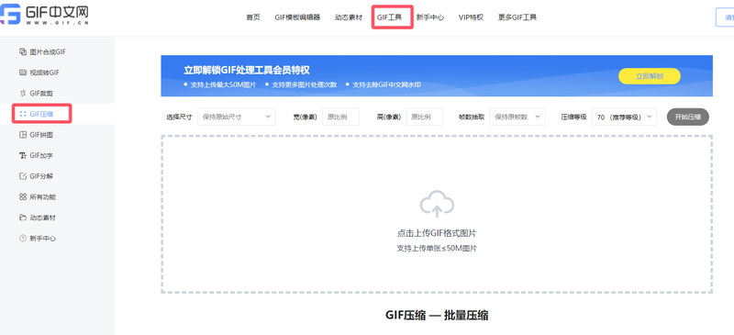Click the 图片合成GIF sidebar icon

coord(22,52)
